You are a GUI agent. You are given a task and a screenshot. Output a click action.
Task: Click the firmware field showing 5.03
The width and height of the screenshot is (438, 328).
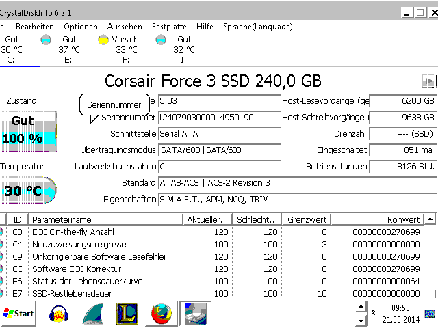click(x=219, y=101)
